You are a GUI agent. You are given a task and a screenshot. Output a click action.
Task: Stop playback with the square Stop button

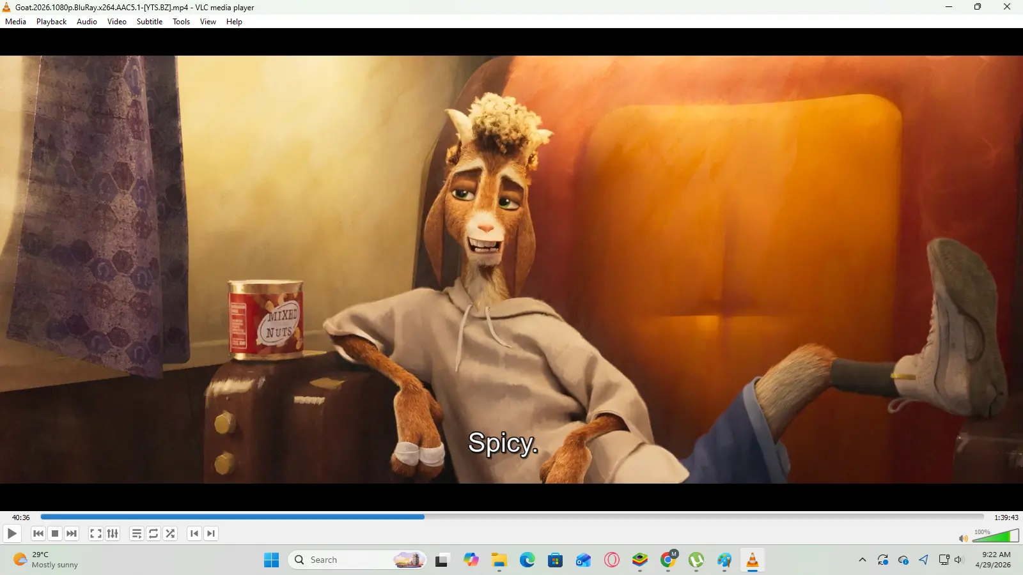coord(55,533)
